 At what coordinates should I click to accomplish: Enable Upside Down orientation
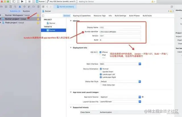(101, 71)
